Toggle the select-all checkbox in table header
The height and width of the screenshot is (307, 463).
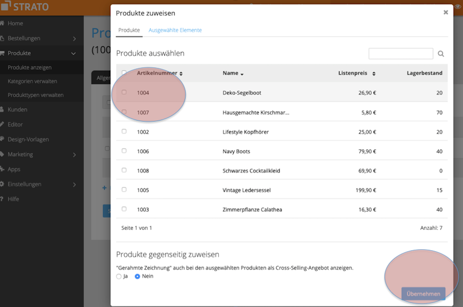[124, 72]
